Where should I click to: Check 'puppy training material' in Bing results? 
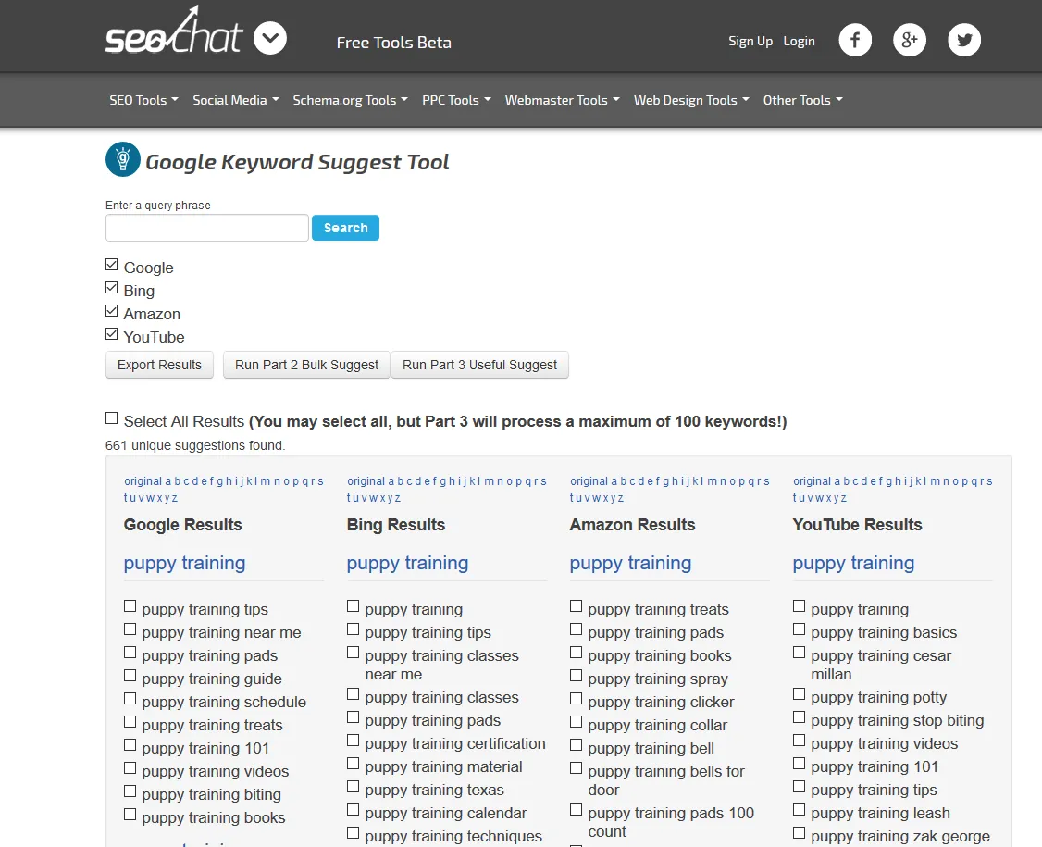[x=353, y=764]
